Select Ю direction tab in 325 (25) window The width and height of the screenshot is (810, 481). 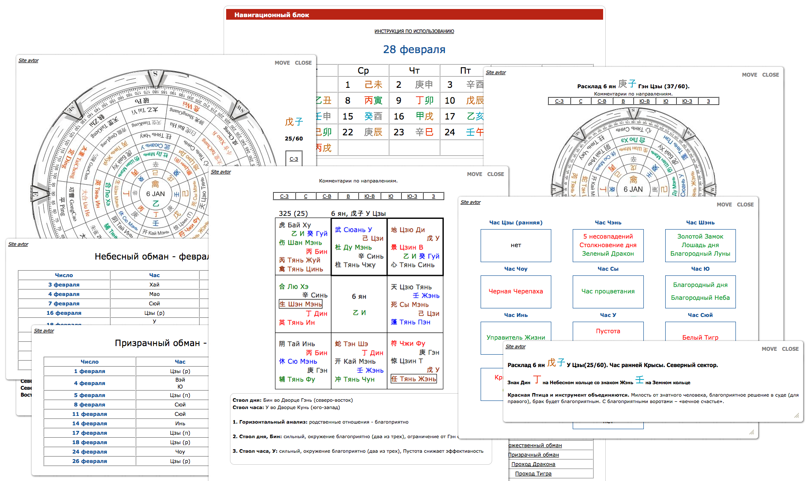click(x=391, y=196)
